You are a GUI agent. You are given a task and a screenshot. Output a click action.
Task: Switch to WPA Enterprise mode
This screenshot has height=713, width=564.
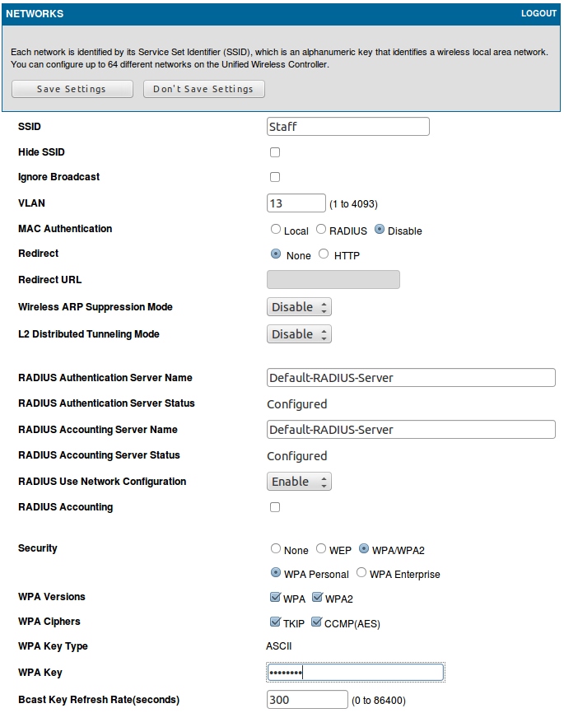(x=361, y=573)
